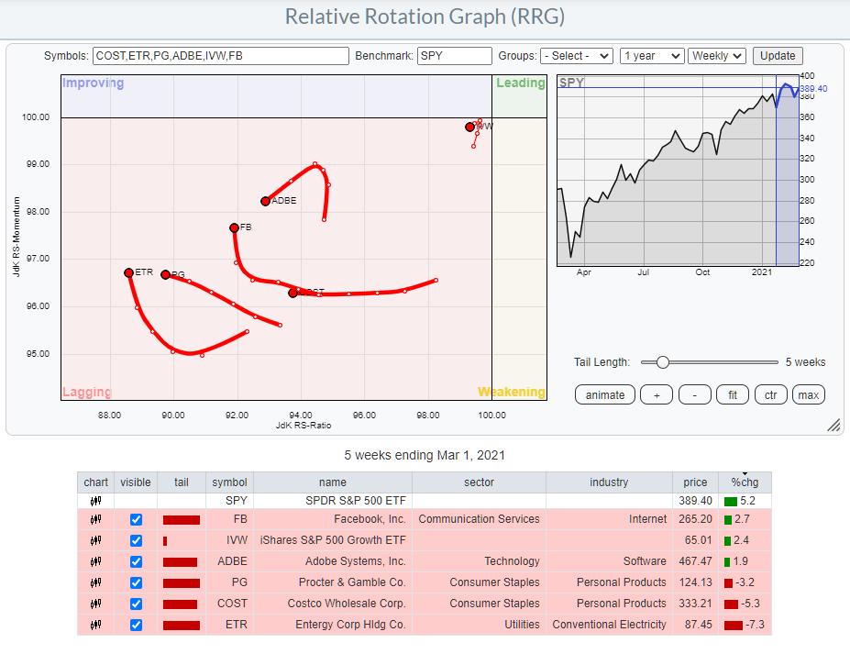
Task: Sort table by %chg column header
Action: (x=745, y=482)
